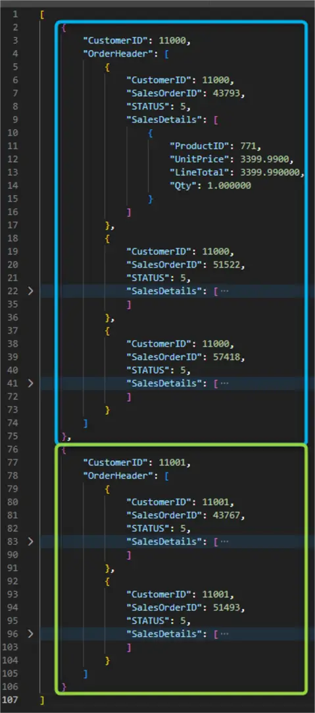Click the folded ellipsis on line 41

click(x=224, y=384)
